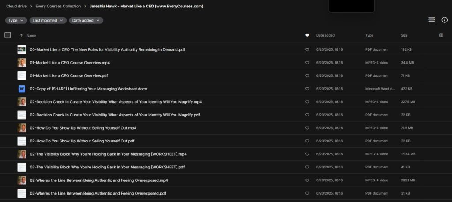Click video thumbnail of 02-Decision Check In Curate.mp4
This screenshot has height=202, width=452.
click(22, 102)
